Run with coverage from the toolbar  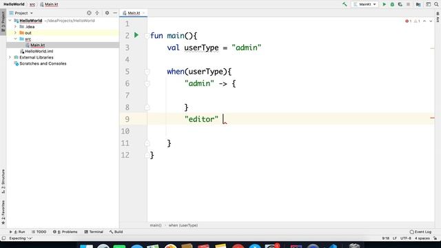tap(400, 4)
